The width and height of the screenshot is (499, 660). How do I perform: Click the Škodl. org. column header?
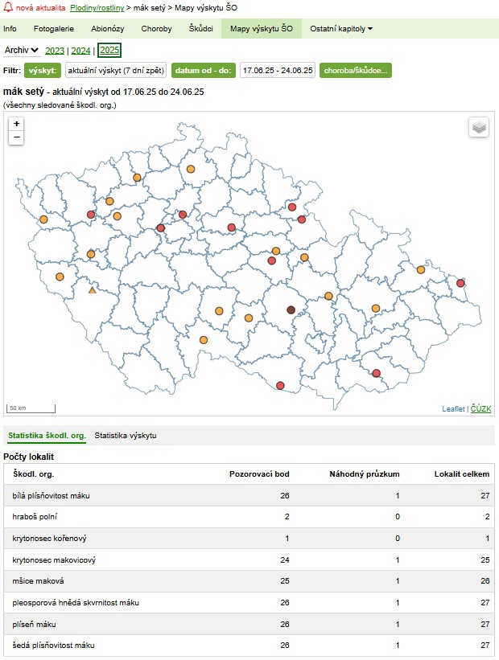pos(33,474)
